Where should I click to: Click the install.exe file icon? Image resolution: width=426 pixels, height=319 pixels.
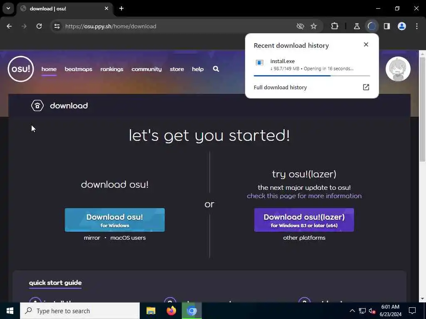tap(260, 63)
